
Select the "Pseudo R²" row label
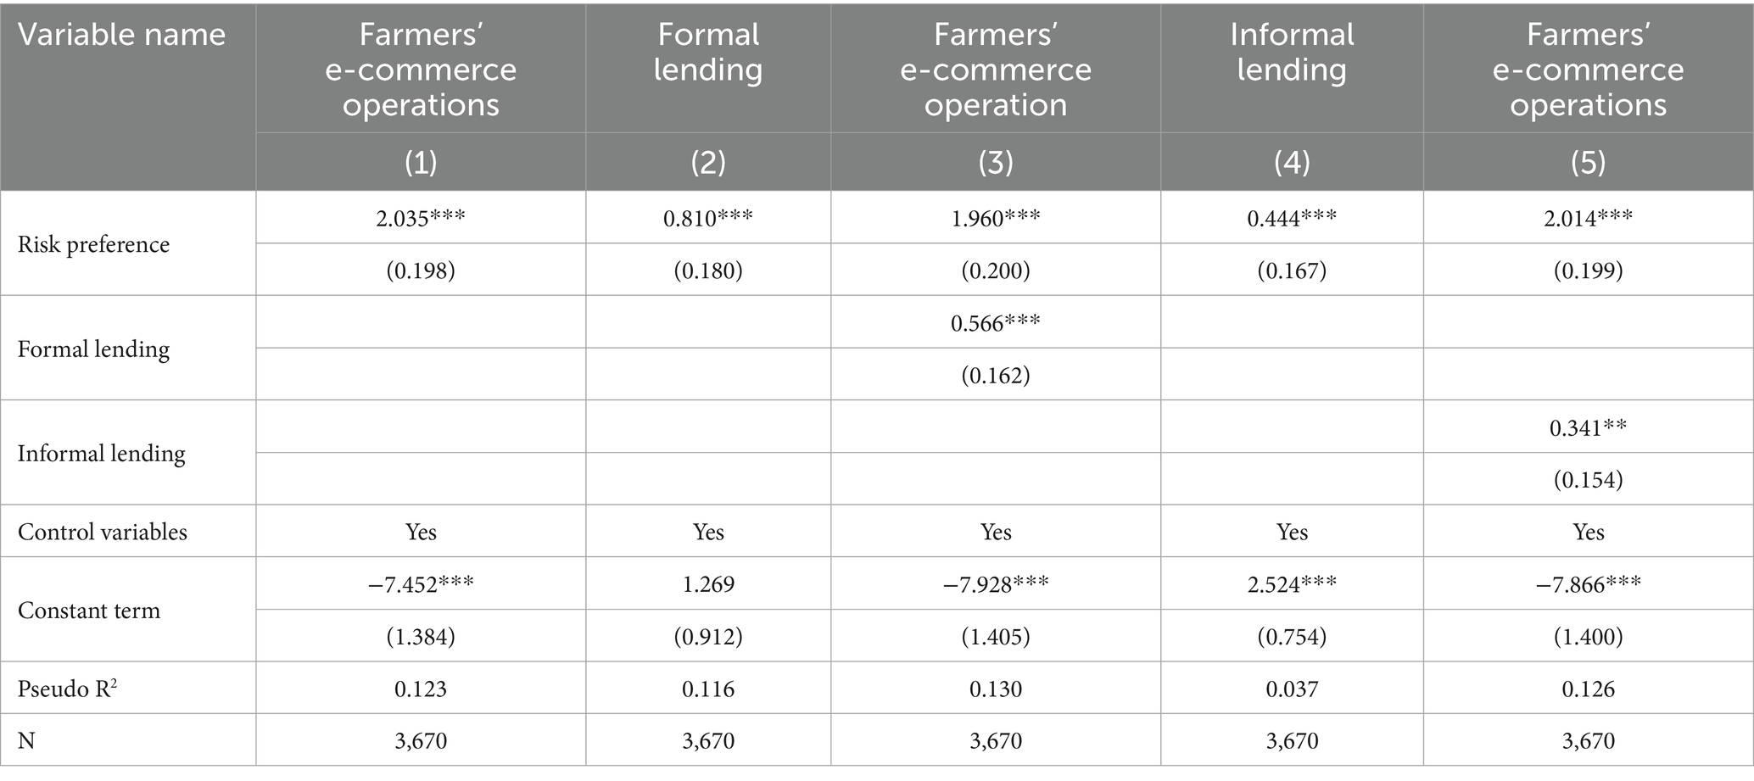click(x=68, y=689)
